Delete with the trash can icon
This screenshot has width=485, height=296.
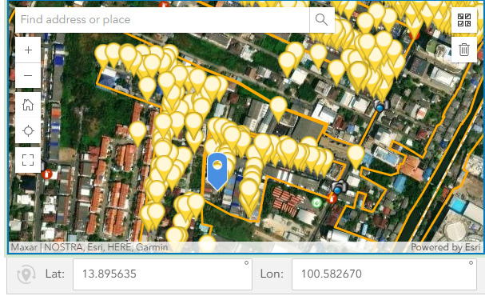[464, 50]
